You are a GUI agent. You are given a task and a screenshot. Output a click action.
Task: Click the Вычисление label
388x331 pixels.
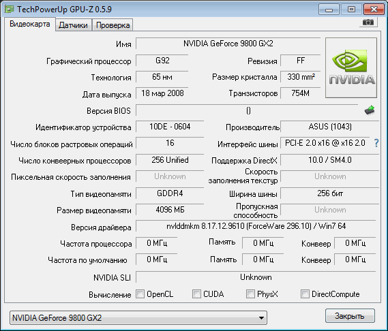pos(110,295)
